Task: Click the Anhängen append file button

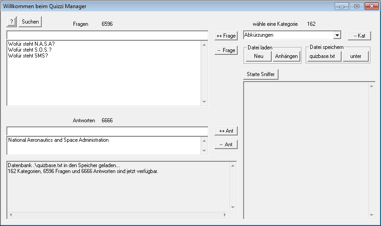Action: (286, 56)
